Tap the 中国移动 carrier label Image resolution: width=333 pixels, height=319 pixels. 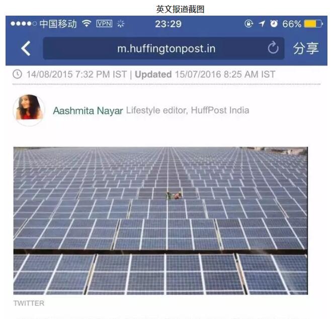point(58,24)
